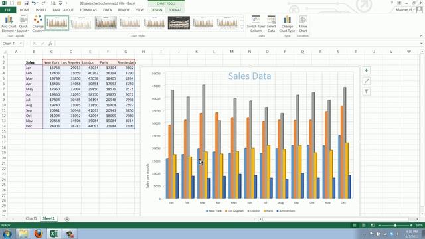Click the Open folder icon in quick access toolbar

[x=19, y=3]
